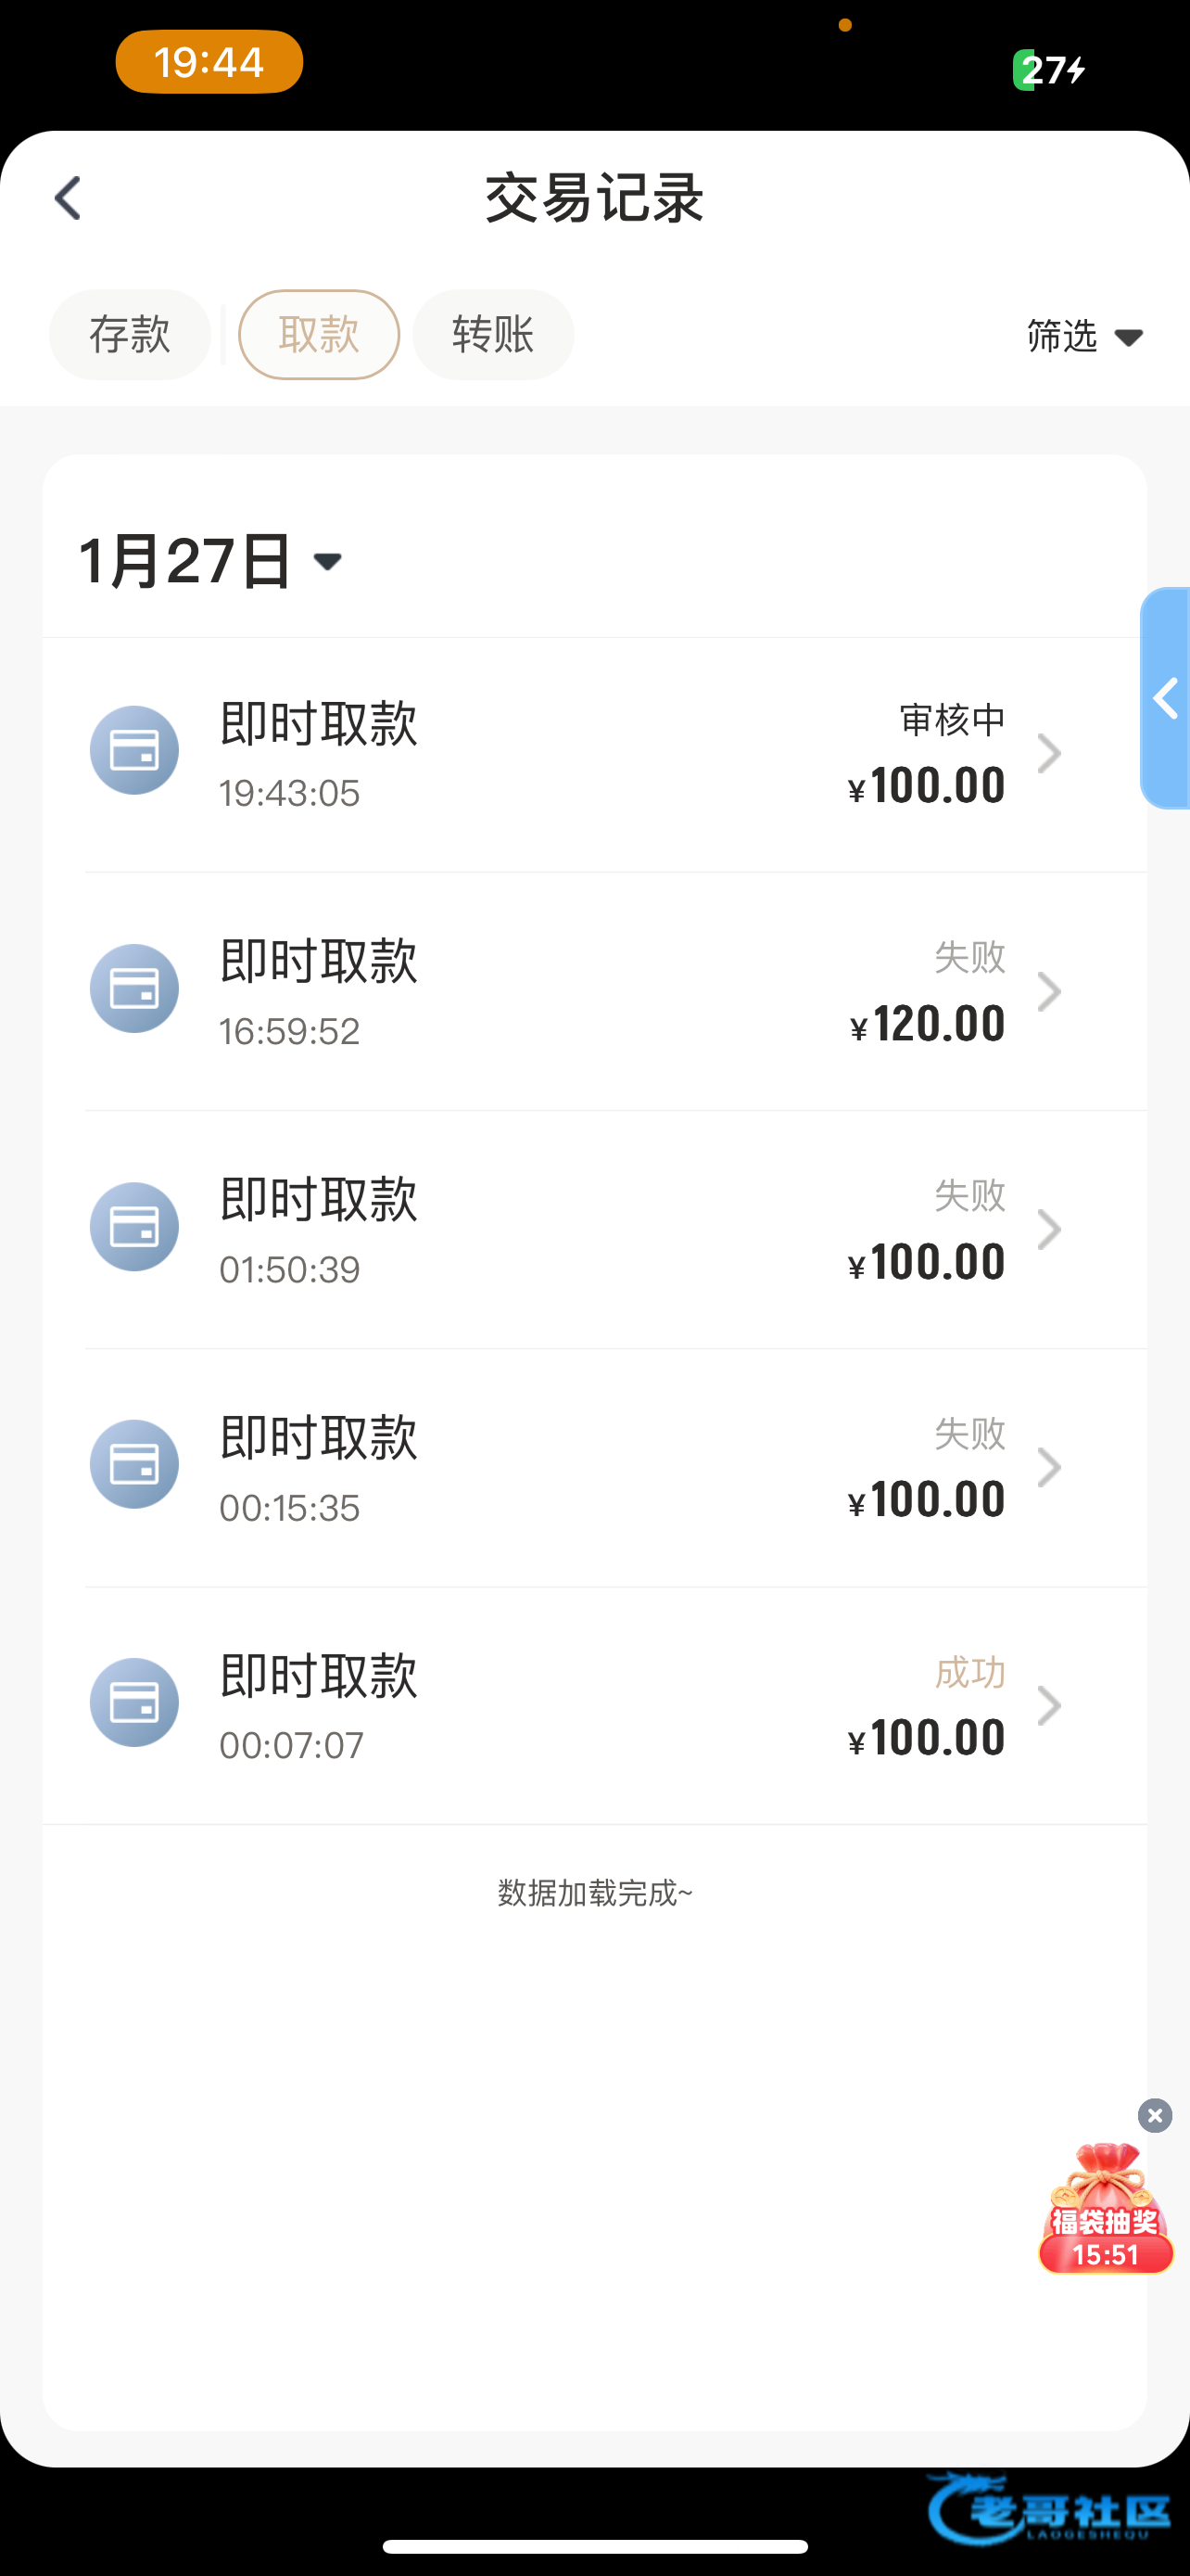Image resolution: width=1190 pixels, height=2576 pixels.
Task: Open the 筛选 filter dropdown
Action: click(x=1084, y=336)
